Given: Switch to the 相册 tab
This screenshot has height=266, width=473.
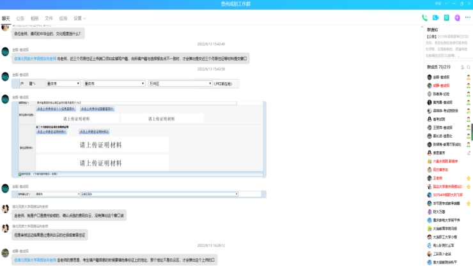Looking at the screenshot, I should pos(35,18).
